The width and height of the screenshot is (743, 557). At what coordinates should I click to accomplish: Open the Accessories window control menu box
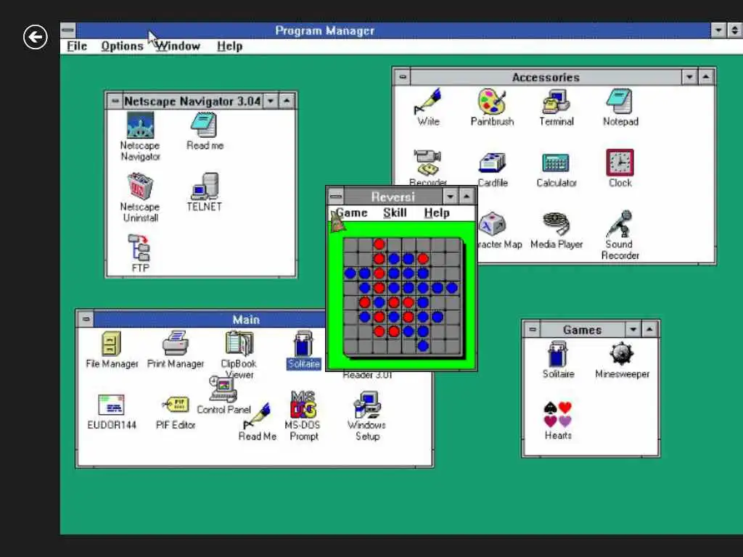click(x=402, y=77)
